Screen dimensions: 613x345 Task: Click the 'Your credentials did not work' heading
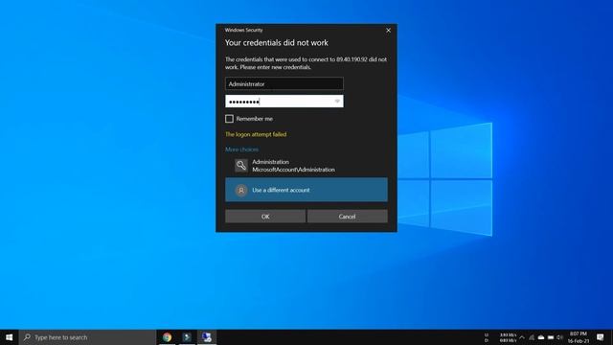click(x=277, y=42)
